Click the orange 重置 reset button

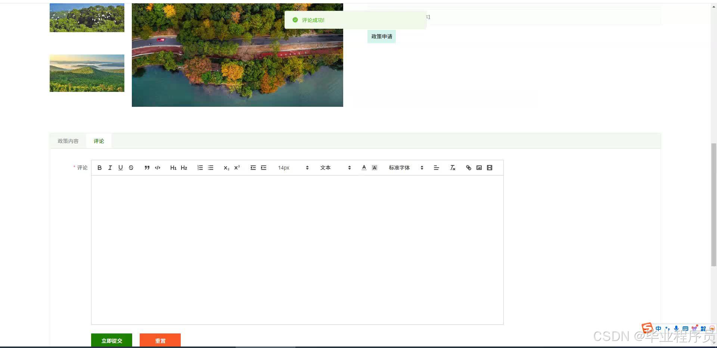coord(160,341)
